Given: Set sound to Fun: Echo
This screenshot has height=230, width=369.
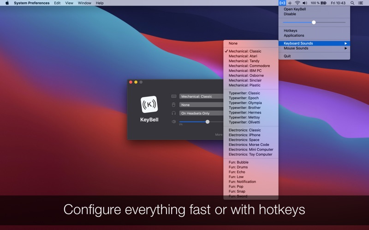Looking at the screenshot, I should (x=251, y=172).
